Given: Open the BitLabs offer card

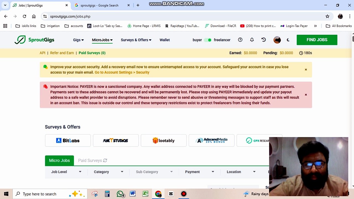Looking at the screenshot, I should click(x=68, y=140).
